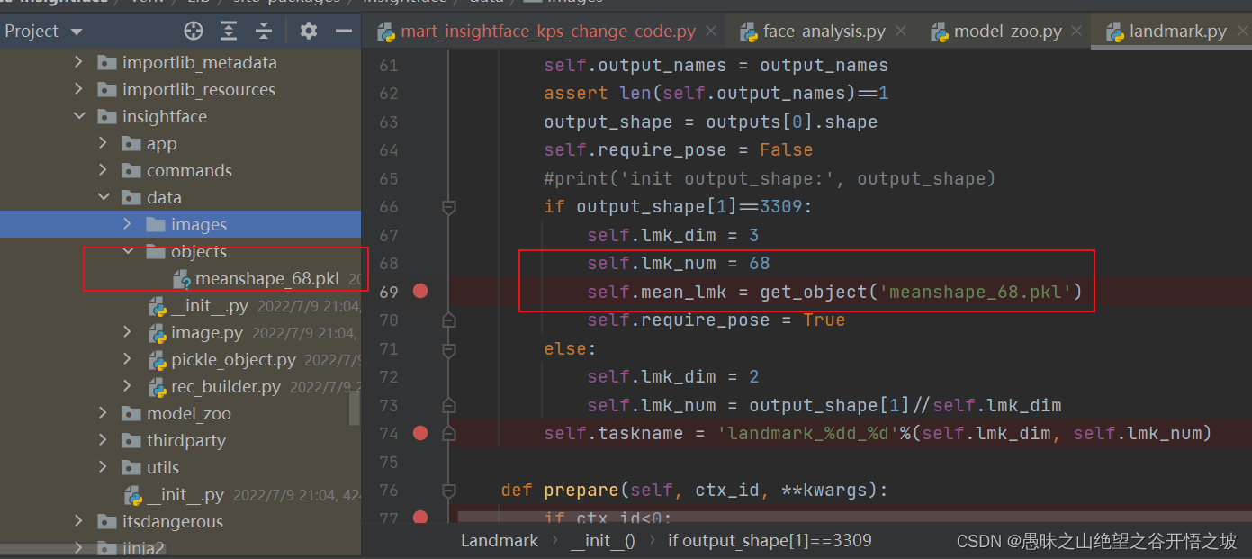
Task: Expand the images folder
Action: pos(128,224)
